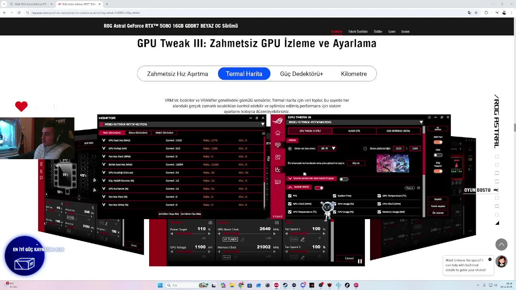Switch to KLASİK STİL tab
516x290 pixels.
354,131
